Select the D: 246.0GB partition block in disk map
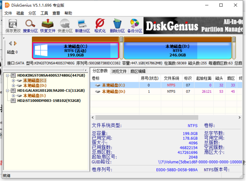This screenshot has width=246, height=181. pyautogui.click(x=178, y=51)
